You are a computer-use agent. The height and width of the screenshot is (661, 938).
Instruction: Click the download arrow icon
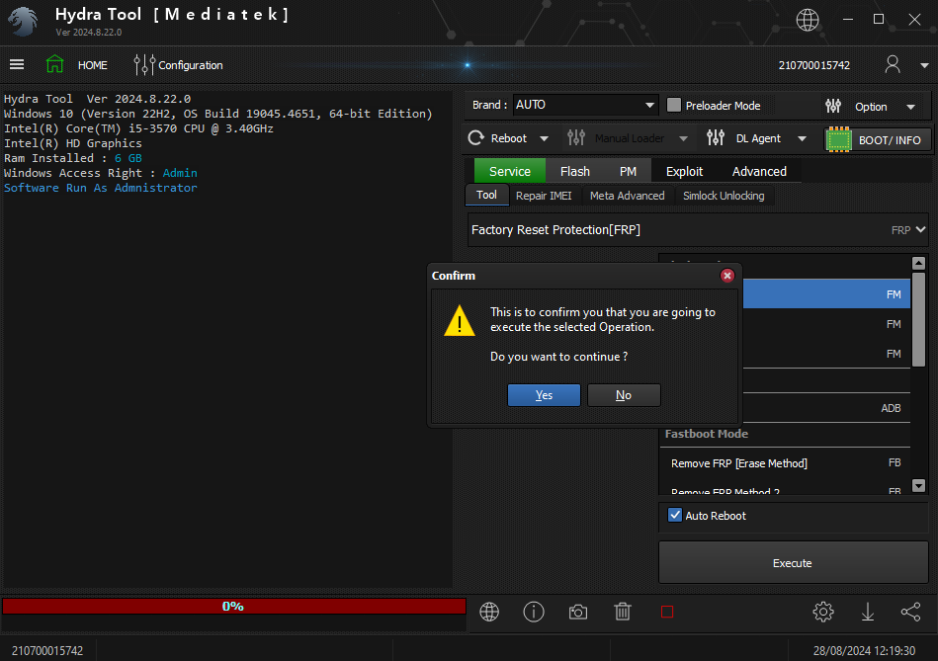coord(868,612)
